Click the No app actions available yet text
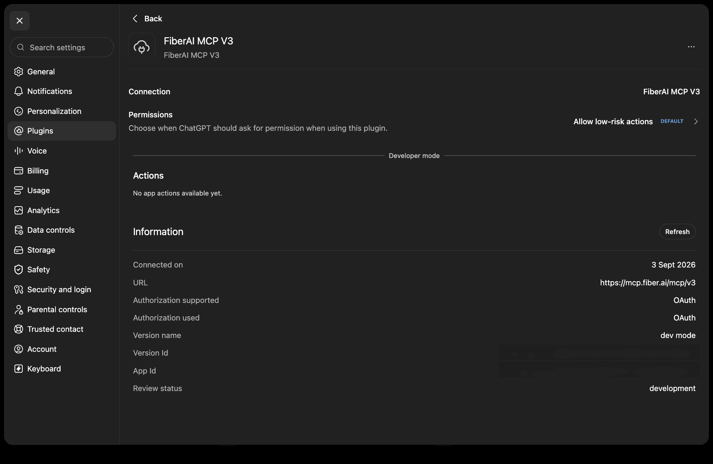 coord(178,193)
